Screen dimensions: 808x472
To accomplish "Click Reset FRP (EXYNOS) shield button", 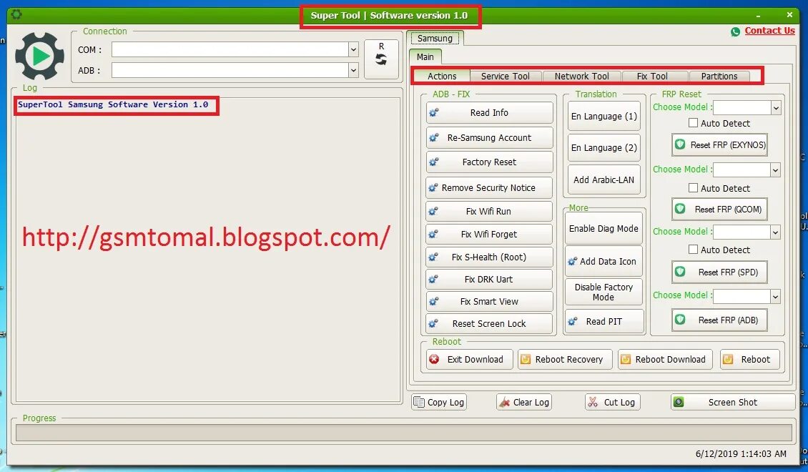I will (719, 144).
